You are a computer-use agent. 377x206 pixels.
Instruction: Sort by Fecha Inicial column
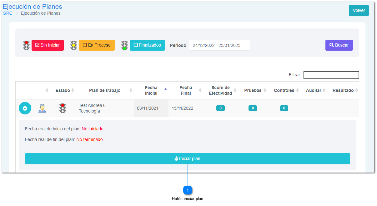pos(151,90)
